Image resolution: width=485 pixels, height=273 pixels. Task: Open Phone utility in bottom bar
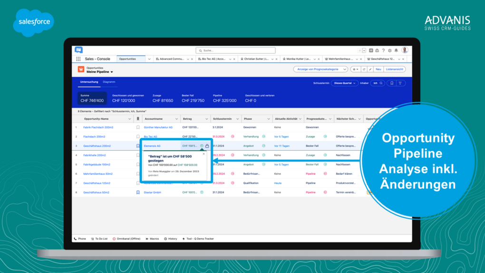click(x=80, y=239)
